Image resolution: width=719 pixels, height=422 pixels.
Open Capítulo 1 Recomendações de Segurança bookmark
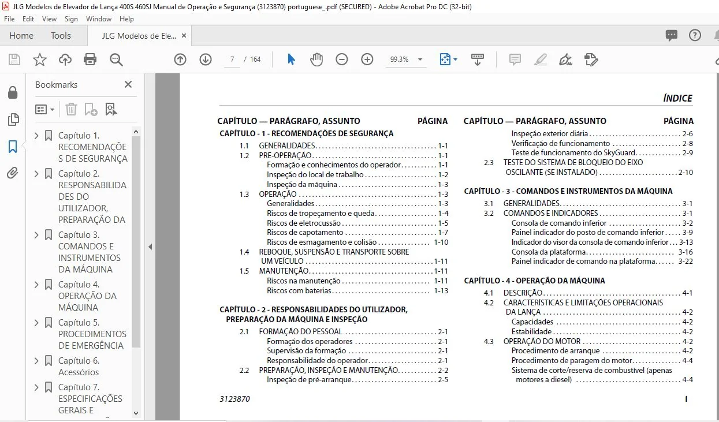(x=92, y=147)
